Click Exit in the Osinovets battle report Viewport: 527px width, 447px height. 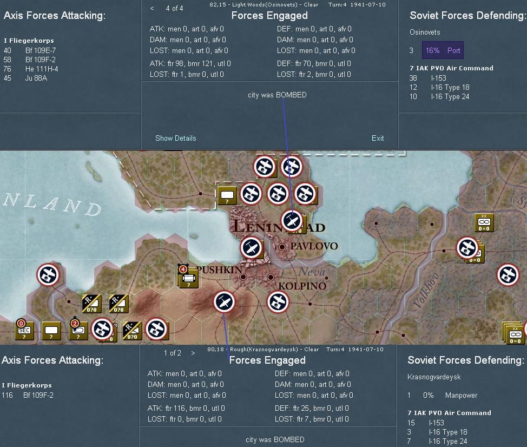(x=378, y=138)
